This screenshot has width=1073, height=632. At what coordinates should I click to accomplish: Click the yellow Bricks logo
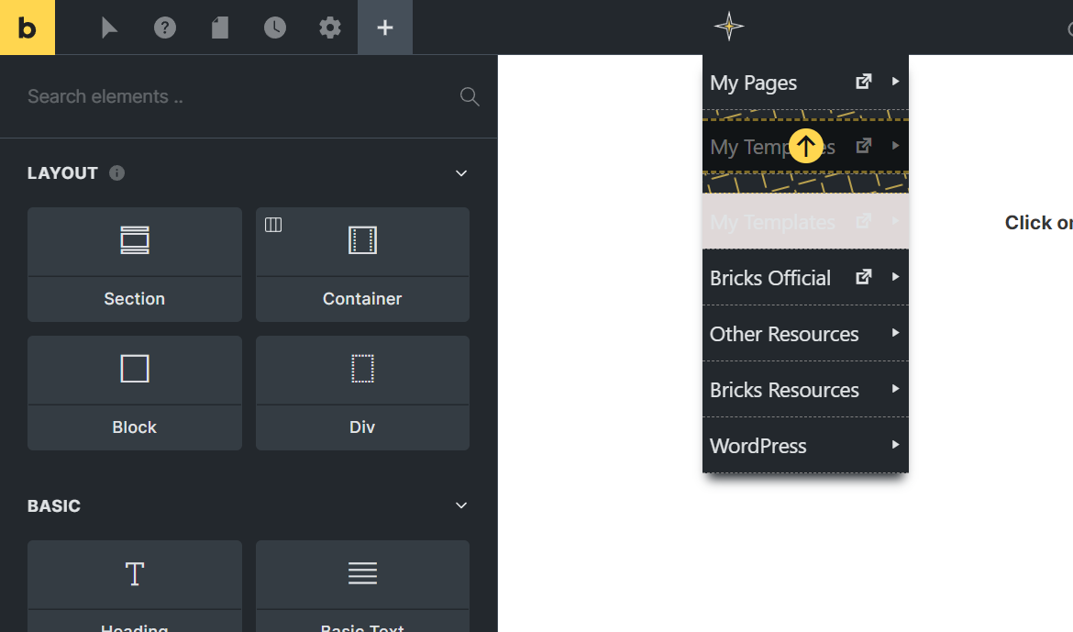(x=28, y=28)
